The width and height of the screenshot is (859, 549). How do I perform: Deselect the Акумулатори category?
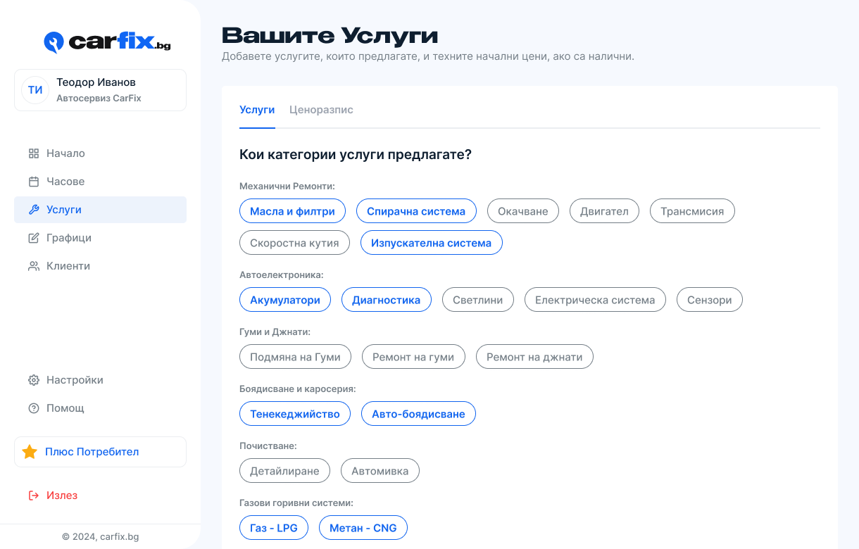[x=285, y=300]
